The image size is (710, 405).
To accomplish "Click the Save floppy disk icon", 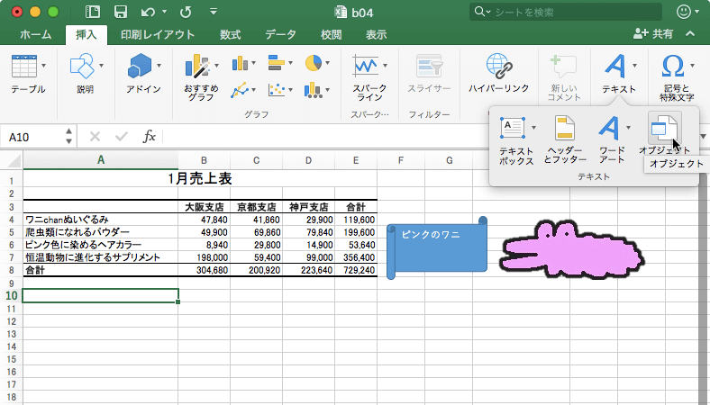I will click(121, 12).
